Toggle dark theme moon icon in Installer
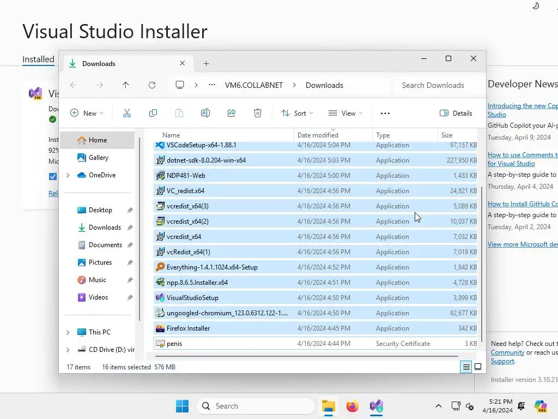The image size is (558, 419). click(536, 5)
